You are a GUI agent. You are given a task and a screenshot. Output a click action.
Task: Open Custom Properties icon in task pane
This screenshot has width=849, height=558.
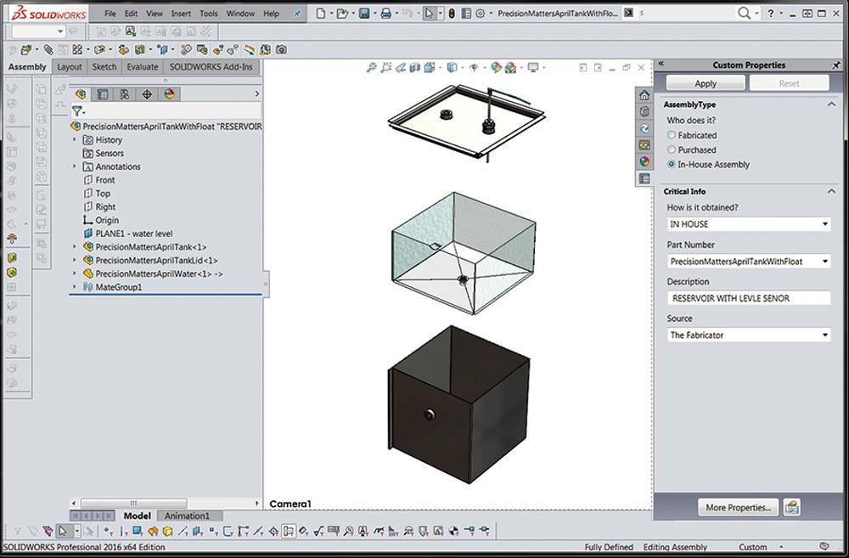pyautogui.click(x=644, y=178)
